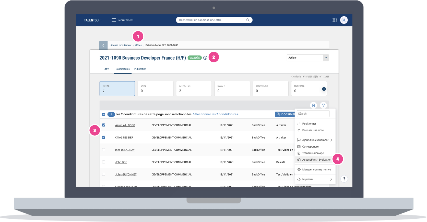Image resolution: width=427 pixels, height=222 pixels.
Task: Open the Recrutement hamburger menu
Action: 114,20
